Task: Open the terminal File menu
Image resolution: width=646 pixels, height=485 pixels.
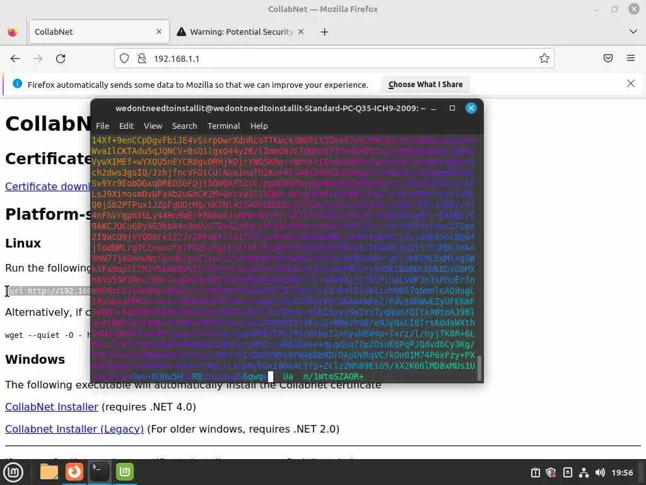Action: click(x=103, y=126)
